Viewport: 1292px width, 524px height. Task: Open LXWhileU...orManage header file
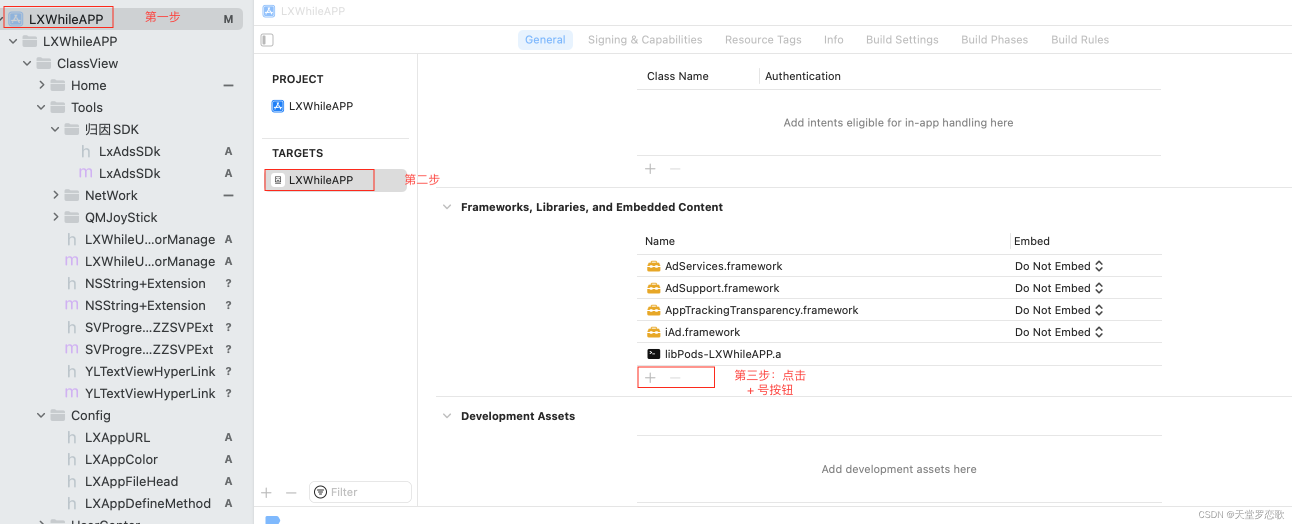[150, 239]
